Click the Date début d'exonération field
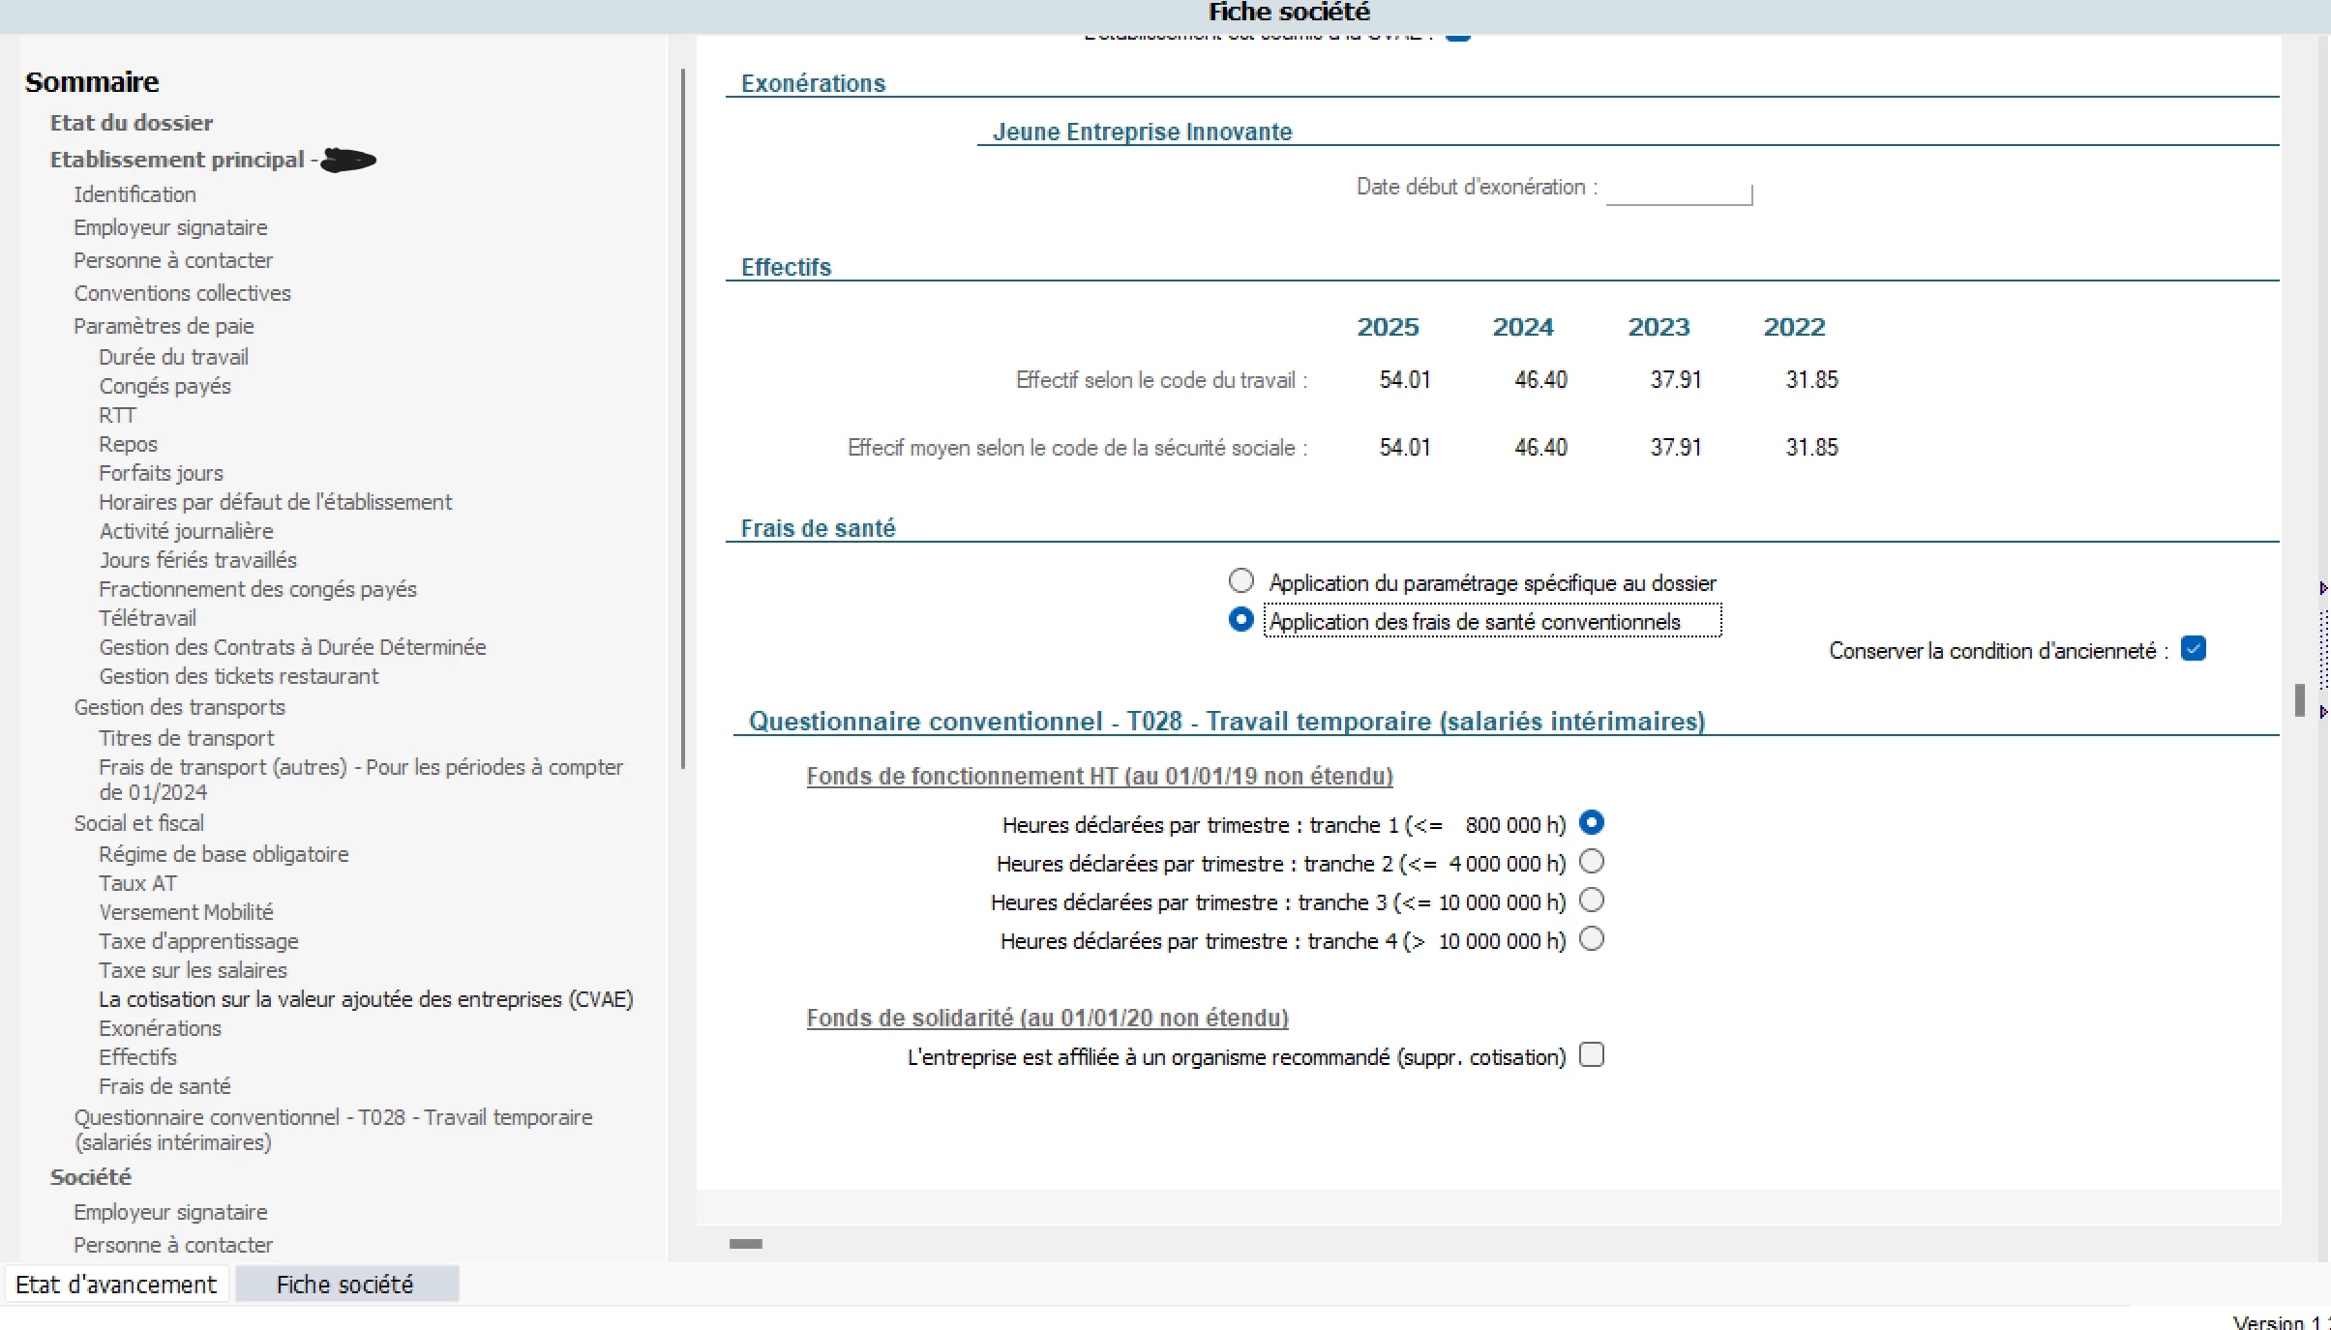This screenshot has height=1330, width=2331. click(x=1679, y=192)
